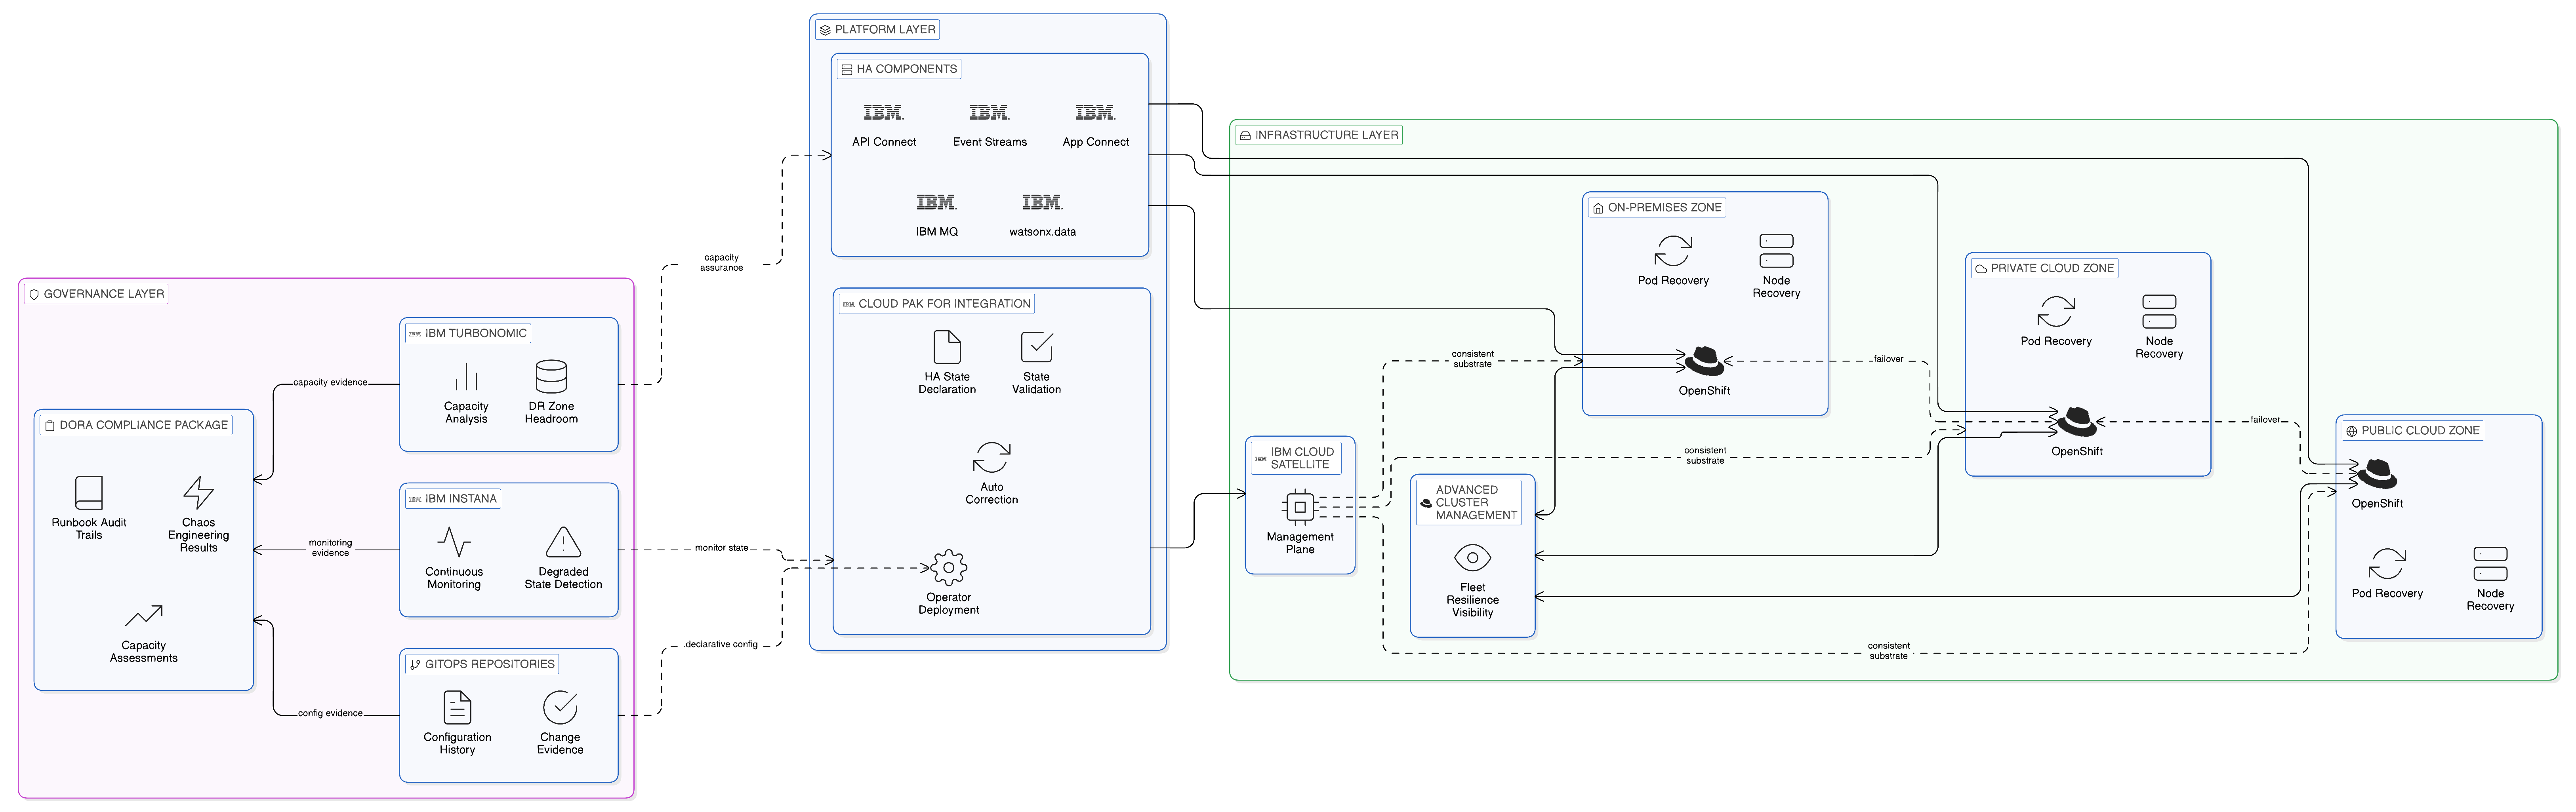Click Private Cloud Zone Node Recovery icon
Viewport: 2576px width, 812px height.
(2159, 311)
